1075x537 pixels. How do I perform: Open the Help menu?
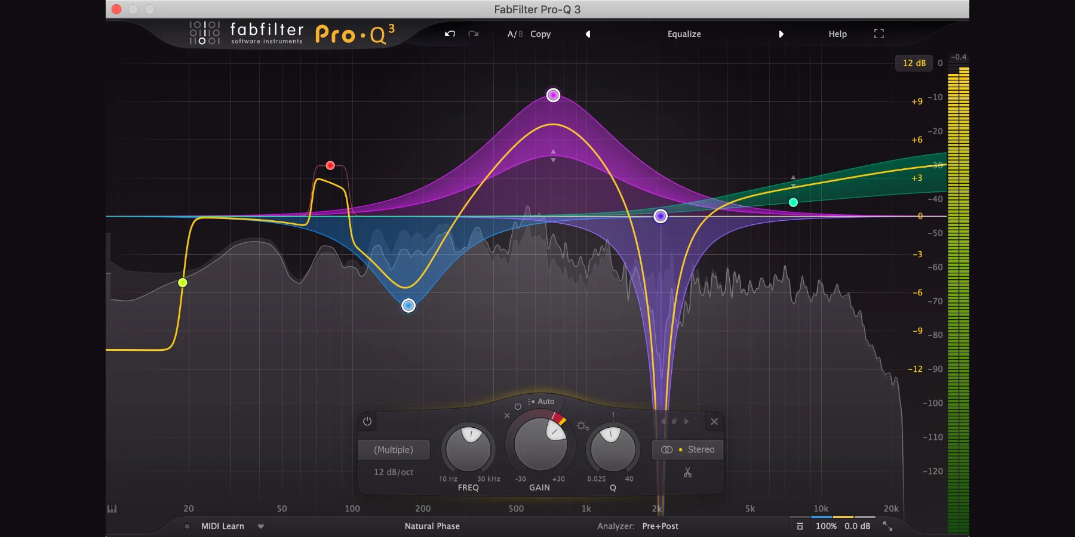(x=837, y=34)
